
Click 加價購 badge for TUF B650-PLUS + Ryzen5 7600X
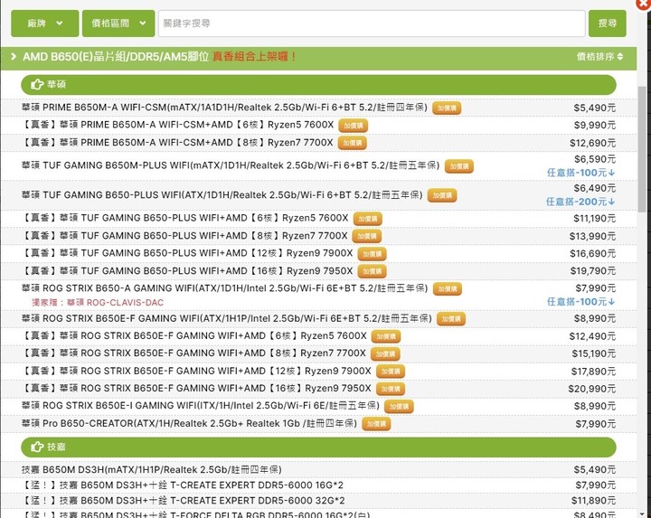pyautogui.click(x=368, y=219)
